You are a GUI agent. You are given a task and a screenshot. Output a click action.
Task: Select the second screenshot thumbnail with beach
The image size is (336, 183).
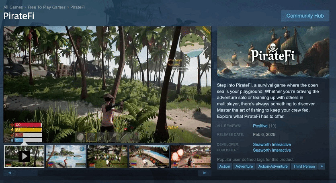[66, 156]
